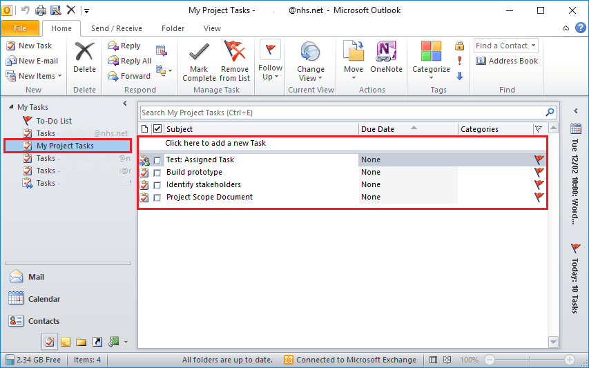Click Complete checkbox column header

(x=157, y=129)
